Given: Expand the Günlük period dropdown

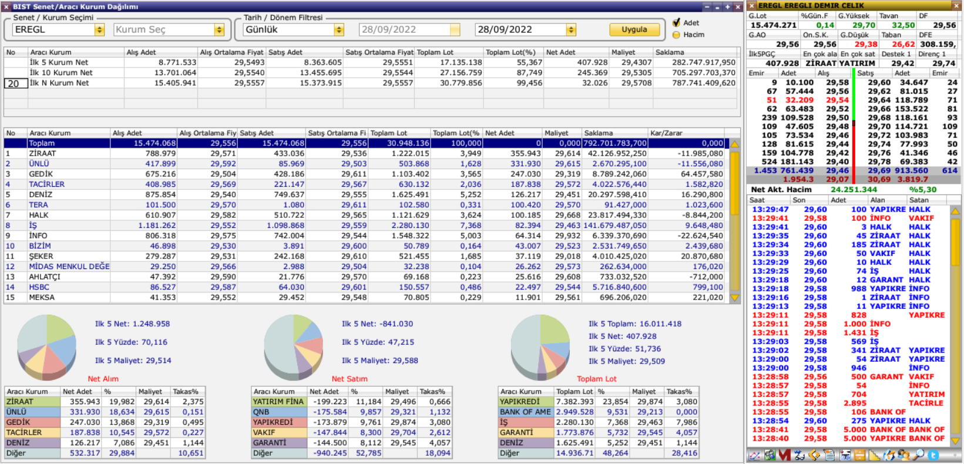Looking at the screenshot, I should coord(339,29).
